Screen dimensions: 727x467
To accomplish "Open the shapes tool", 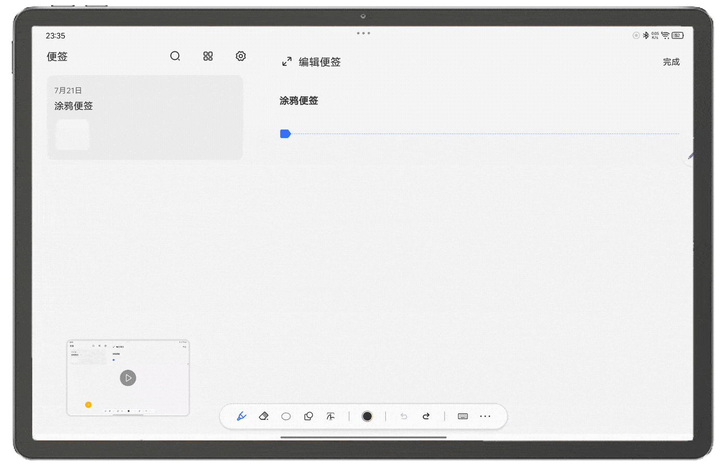I will pos(308,416).
